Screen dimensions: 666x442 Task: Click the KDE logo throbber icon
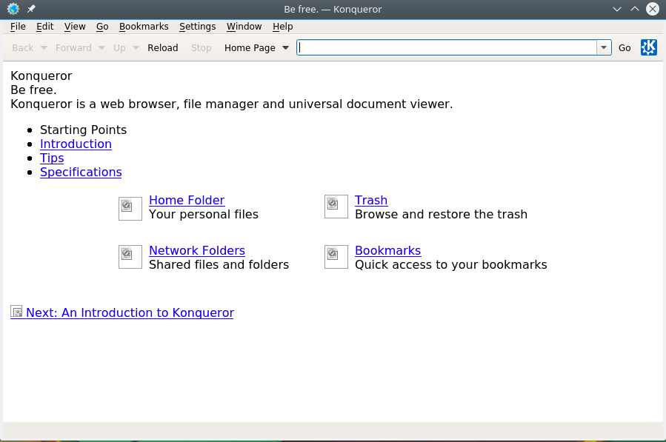(648, 47)
